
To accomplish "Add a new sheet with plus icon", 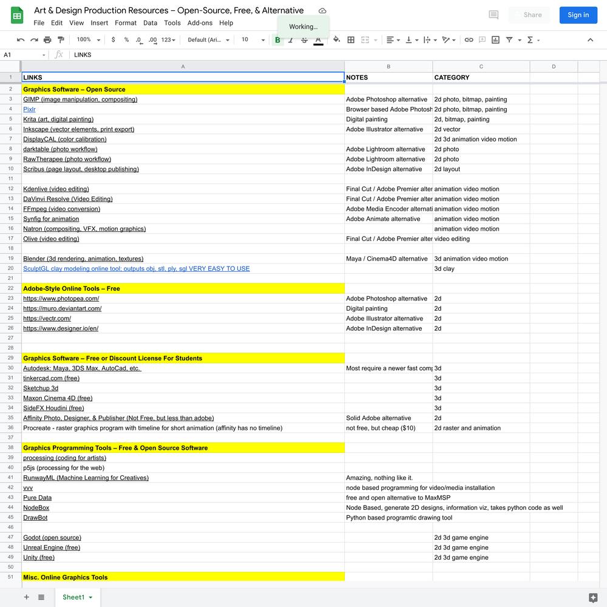I will (26, 597).
